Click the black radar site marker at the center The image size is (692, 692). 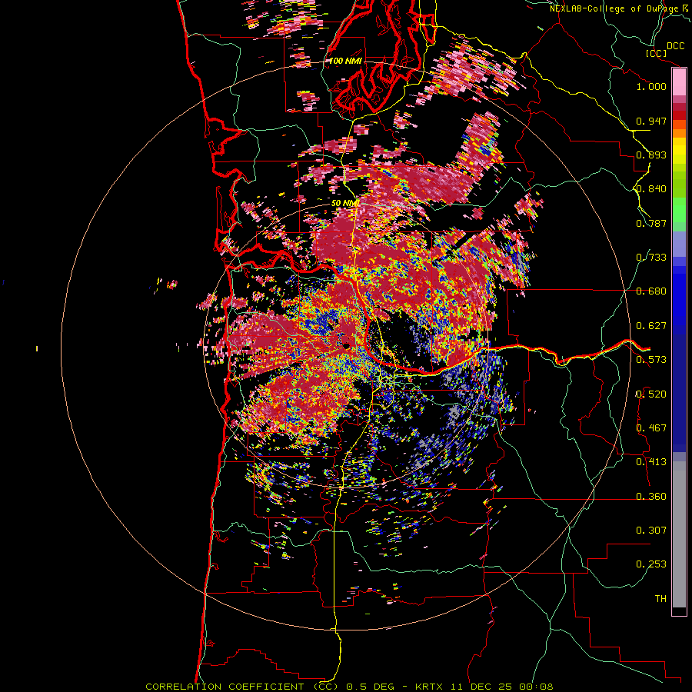tap(347, 345)
